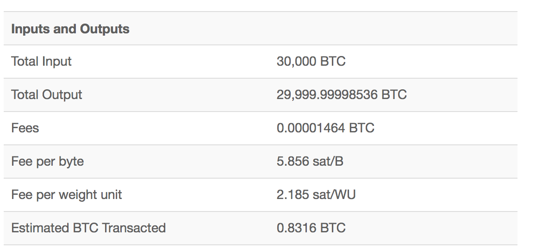Select the Fees row label
The image size is (536, 249).
coord(25,128)
